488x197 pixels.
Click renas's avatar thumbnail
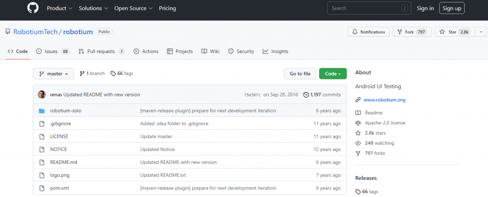pyautogui.click(x=42, y=94)
